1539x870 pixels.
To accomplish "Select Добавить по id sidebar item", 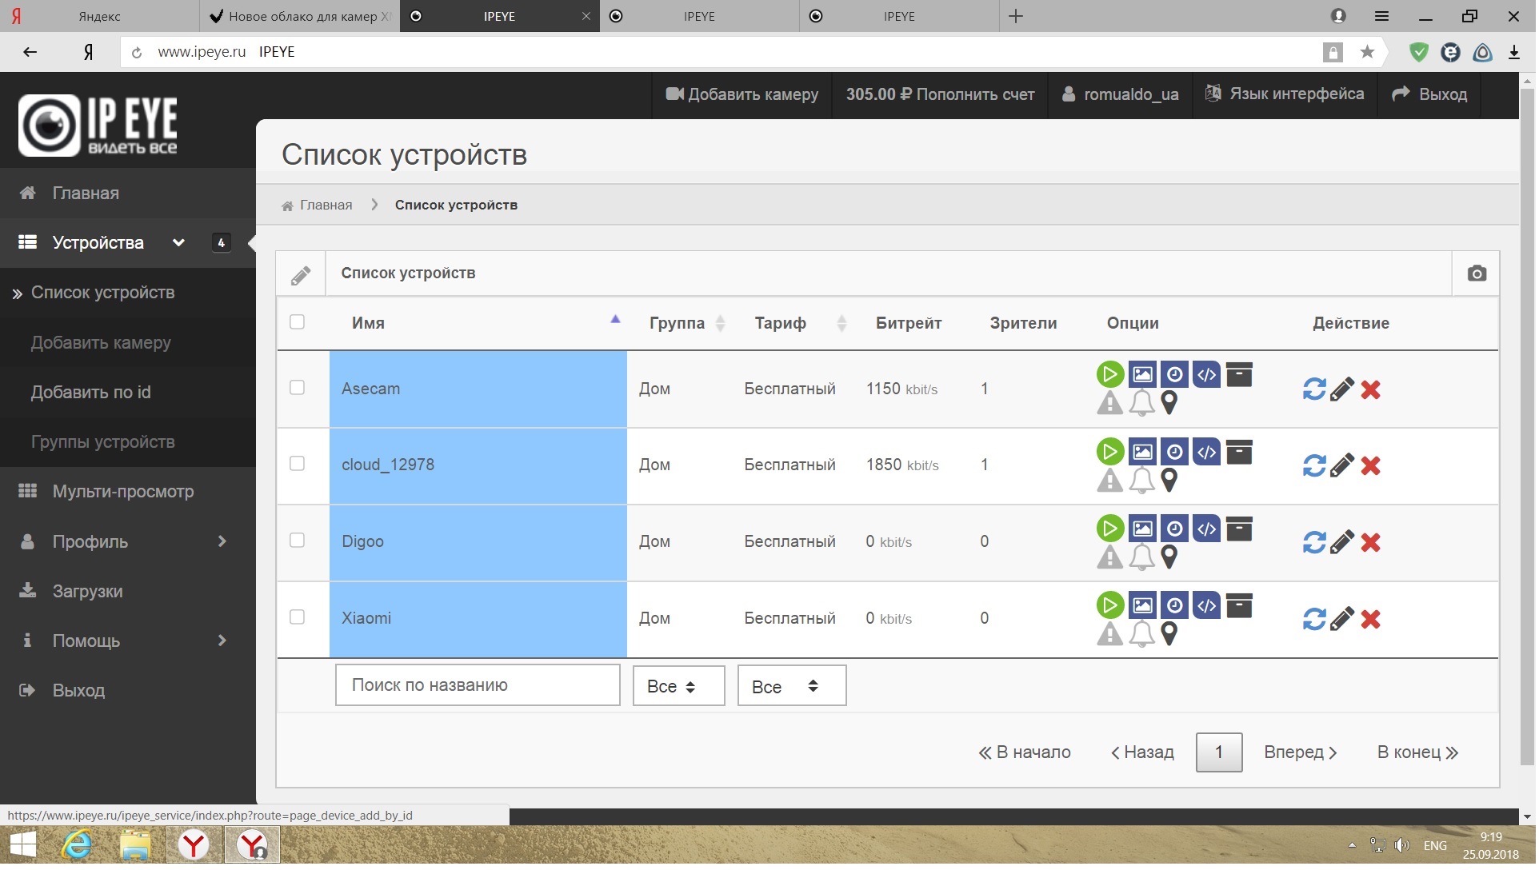I will pyautogui.click(x=90, y=393).
